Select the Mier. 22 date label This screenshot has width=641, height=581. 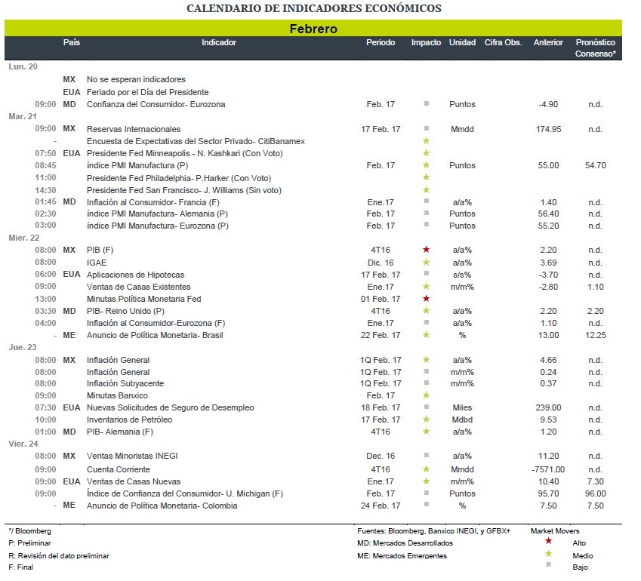pos(23,238)
